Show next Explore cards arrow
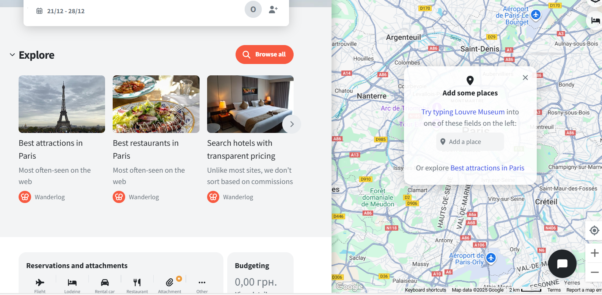Screen dimensions: 602x295 coord(292,124)
